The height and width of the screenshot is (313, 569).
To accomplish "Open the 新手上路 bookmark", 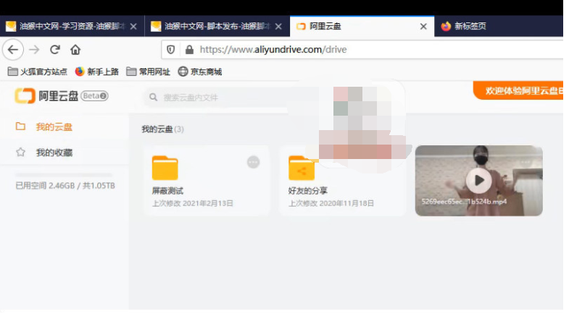I will 97,72.
